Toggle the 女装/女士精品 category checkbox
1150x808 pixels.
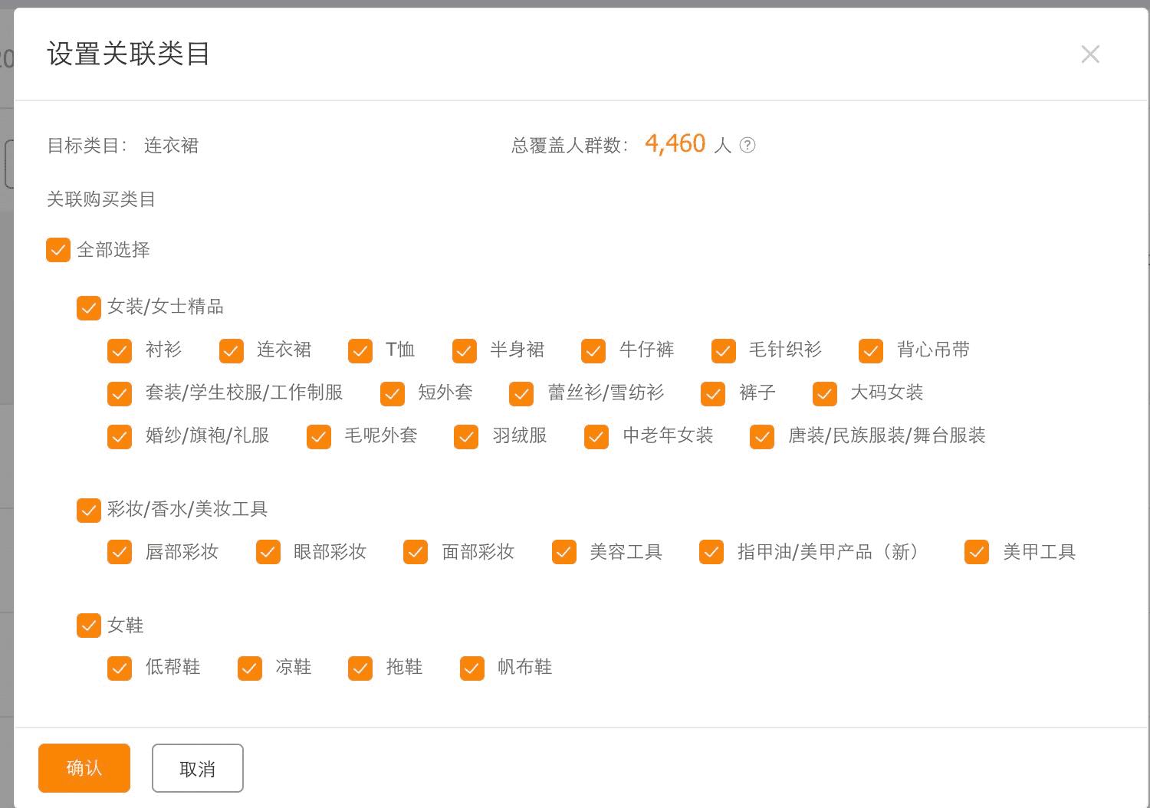click(88, 307)
